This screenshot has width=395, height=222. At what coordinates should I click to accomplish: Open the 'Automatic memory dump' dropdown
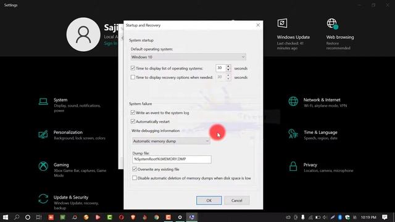(171, 141)
